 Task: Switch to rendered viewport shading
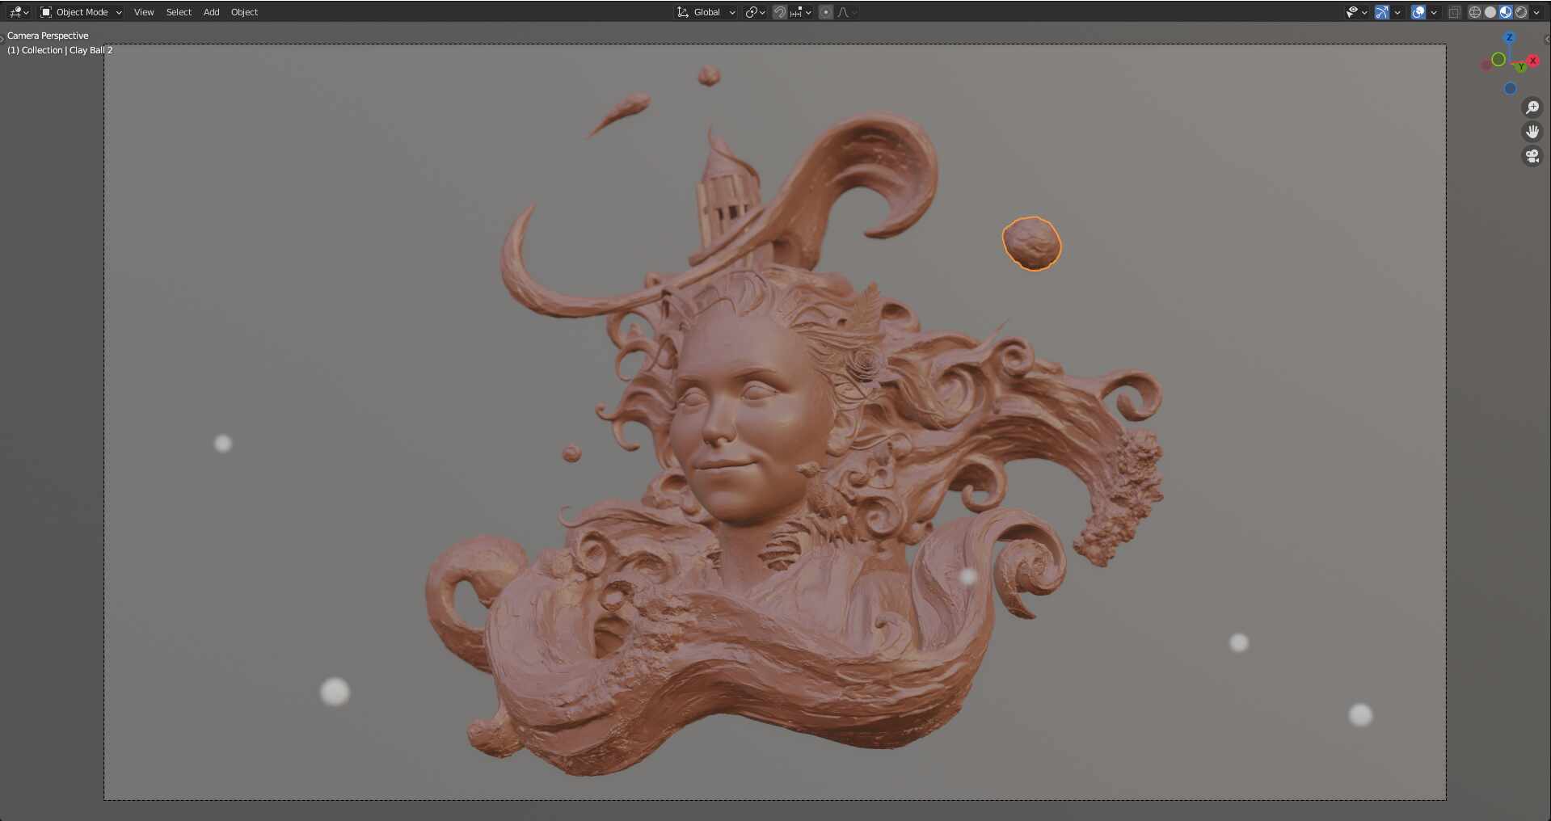click(1521, 12)
